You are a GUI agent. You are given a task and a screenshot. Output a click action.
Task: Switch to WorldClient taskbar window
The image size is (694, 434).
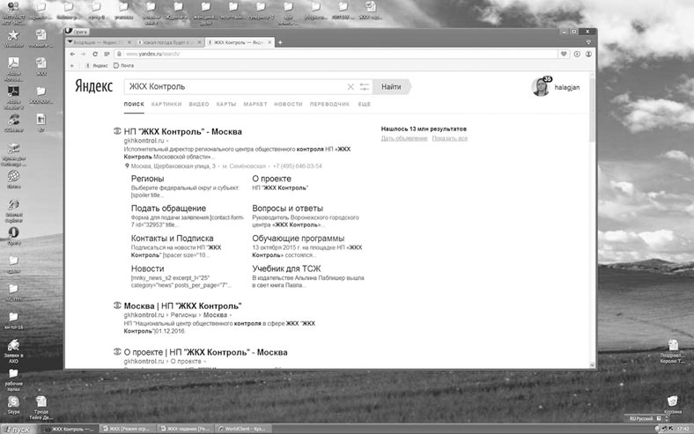243,429
